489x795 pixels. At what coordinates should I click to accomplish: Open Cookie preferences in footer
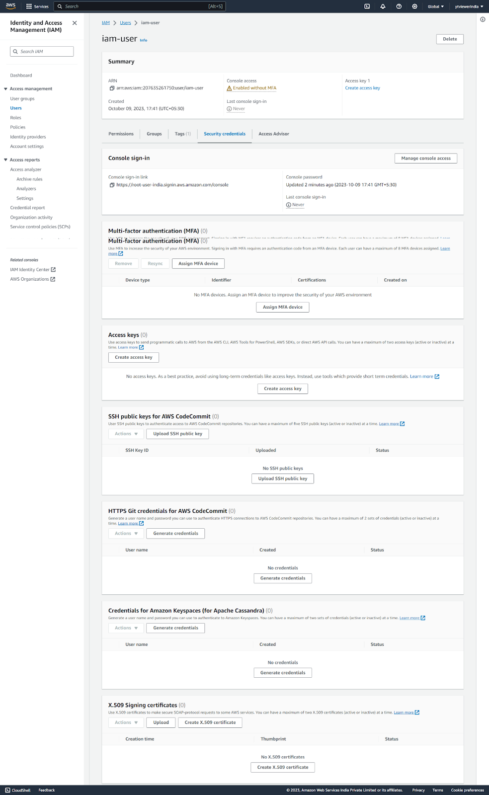468,790
